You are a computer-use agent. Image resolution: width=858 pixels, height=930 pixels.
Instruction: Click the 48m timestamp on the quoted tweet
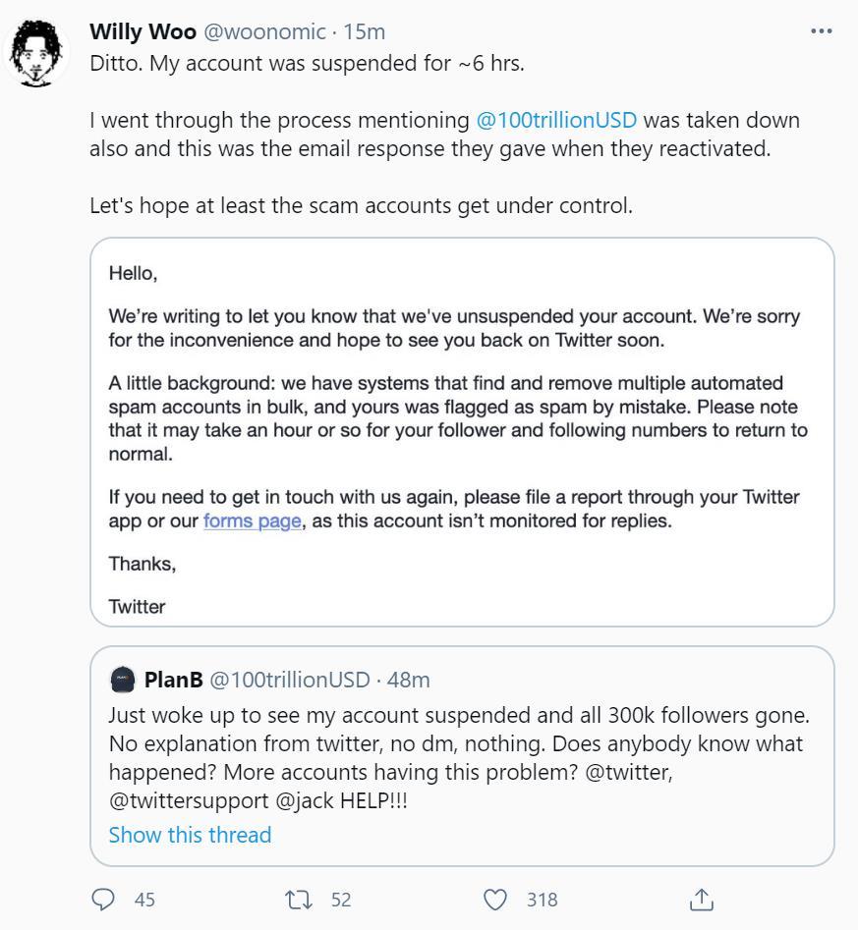click(x=408, y=680)
